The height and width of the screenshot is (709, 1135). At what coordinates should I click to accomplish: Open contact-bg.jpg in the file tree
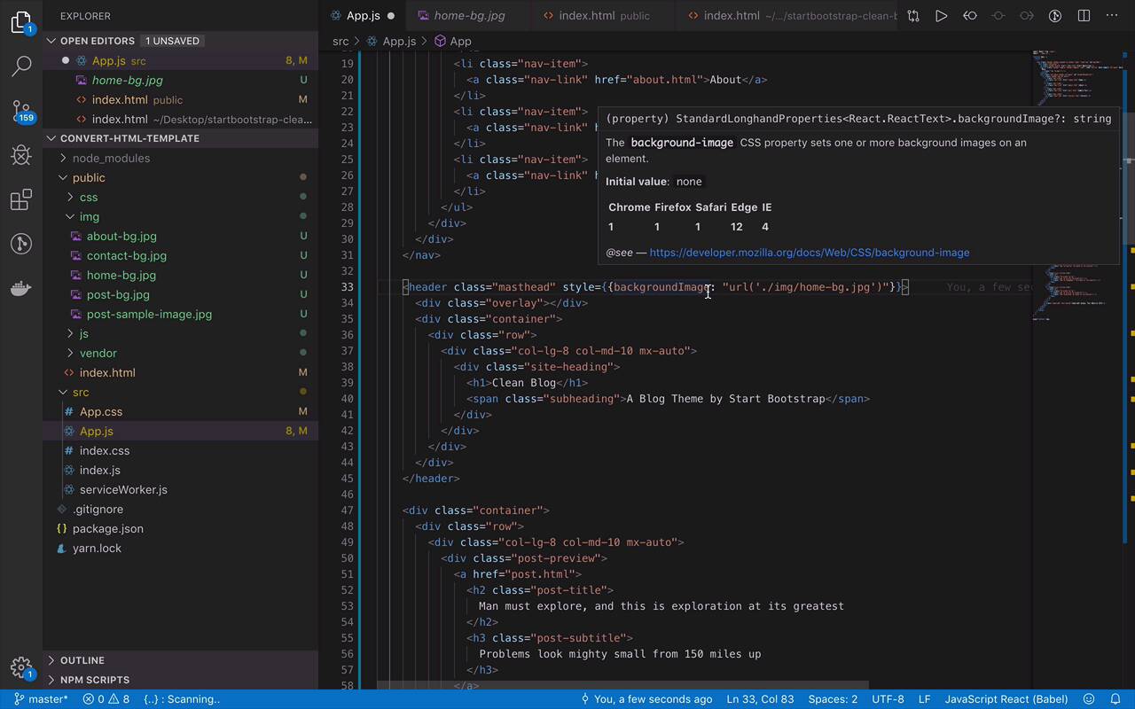pos(181,255)
